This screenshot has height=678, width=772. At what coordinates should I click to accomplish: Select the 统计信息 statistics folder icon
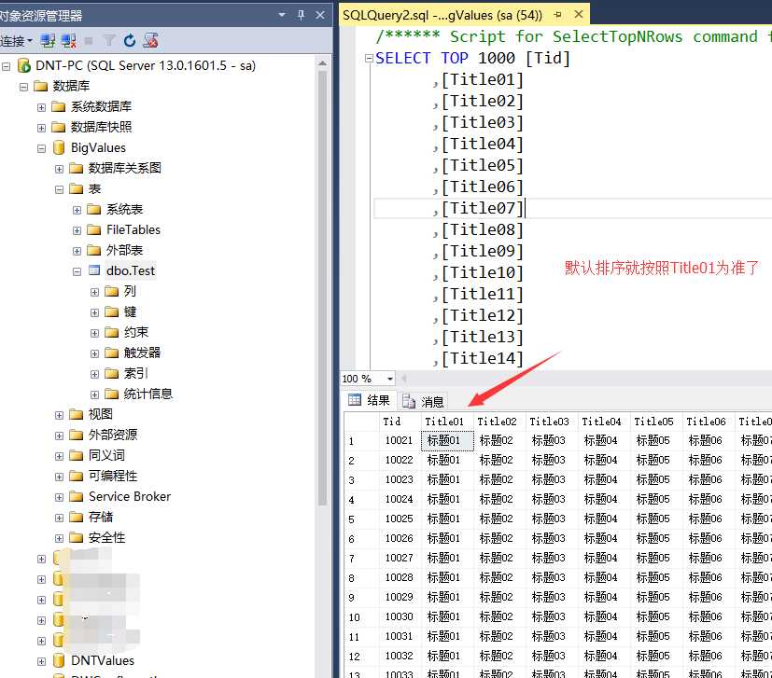coord(112,394)
